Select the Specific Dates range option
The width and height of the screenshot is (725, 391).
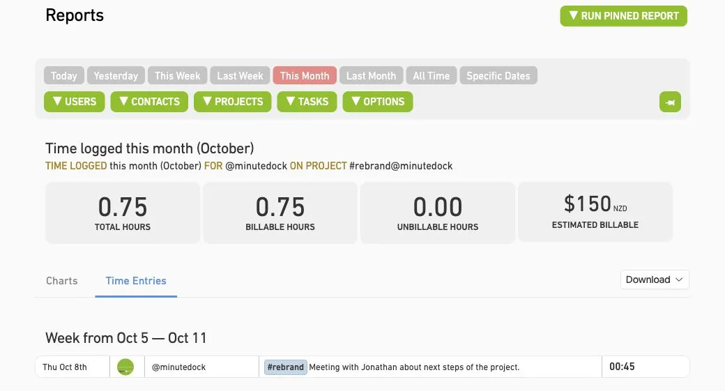[x=498, y=76]
